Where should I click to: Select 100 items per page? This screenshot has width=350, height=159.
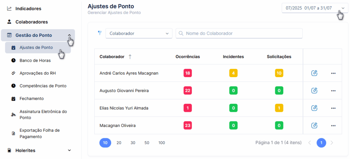point(162,143)
